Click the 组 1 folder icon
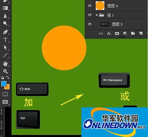Viewport: 148px width, 137px height. 101,15
